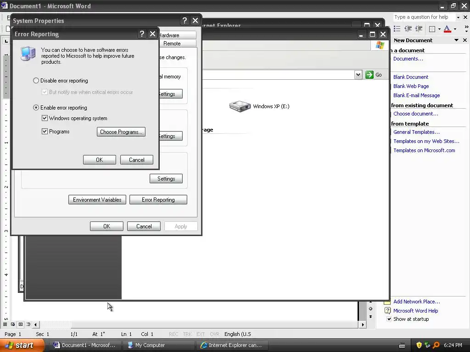The width and height of the screenshot is (470, 352).
Task: Switch to Print Layout view in Word
Action: click(x=21, y=324)
